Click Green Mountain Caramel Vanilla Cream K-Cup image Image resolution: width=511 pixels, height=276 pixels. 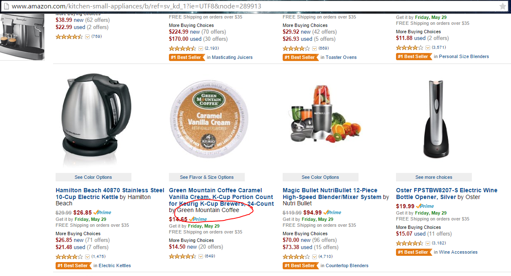coord(209,117)
